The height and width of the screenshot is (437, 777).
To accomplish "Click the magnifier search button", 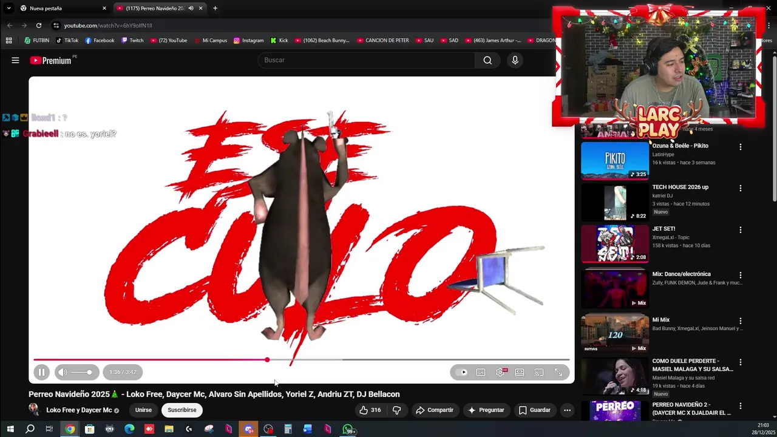I will (487, 60).
